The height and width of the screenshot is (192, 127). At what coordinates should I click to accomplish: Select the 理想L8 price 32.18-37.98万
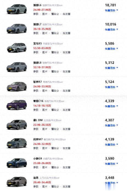pyautogui.click(x=42, y=67)
